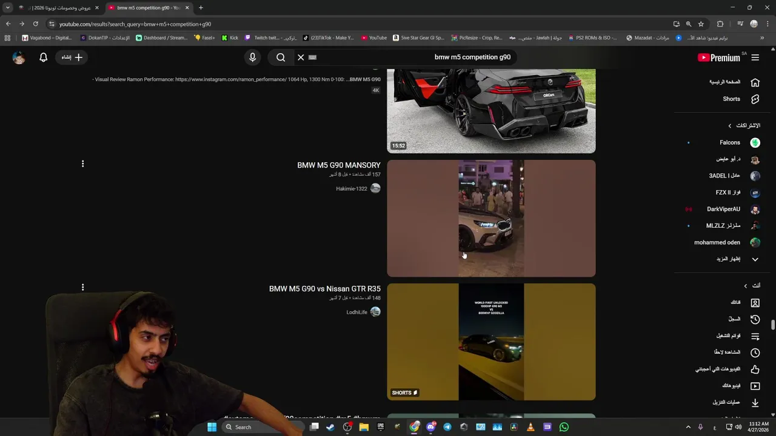This screenshot has height=436, width=776.
Task: Click the create (إنشاء) plus button
Action: coord(72,57)
